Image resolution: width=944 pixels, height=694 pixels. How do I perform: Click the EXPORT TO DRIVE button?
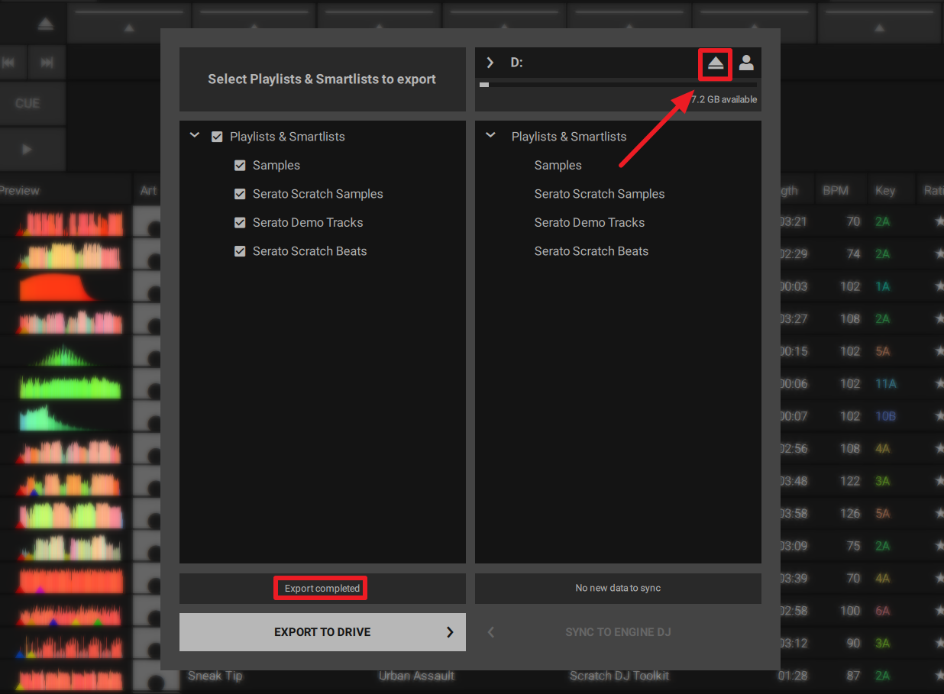click(322, 632)
